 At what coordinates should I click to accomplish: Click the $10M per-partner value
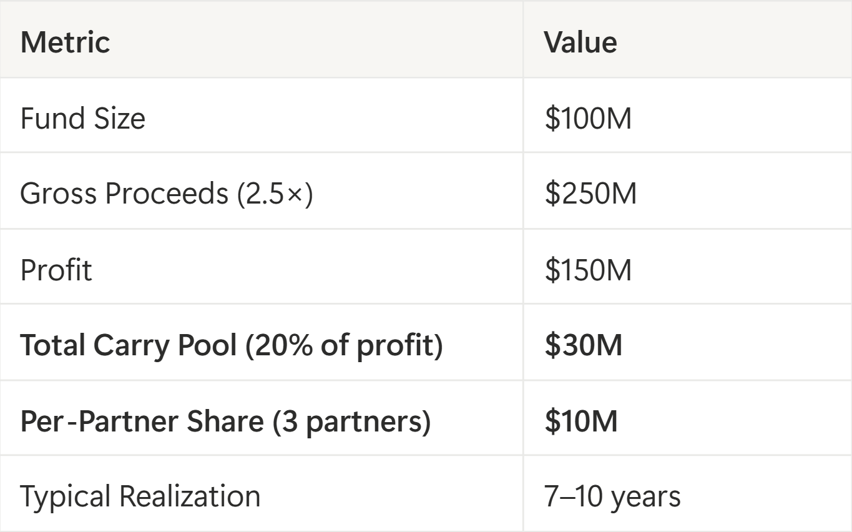pos(581,421)
